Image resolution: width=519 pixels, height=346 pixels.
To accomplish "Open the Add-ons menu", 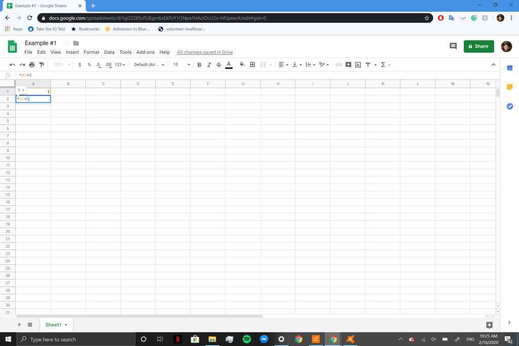I will [145, 52].
